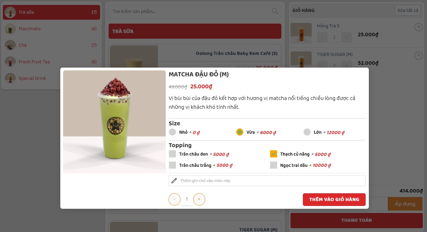
Task: Uncheck the Thạch củ năng topping
Action: click(274, 154)
